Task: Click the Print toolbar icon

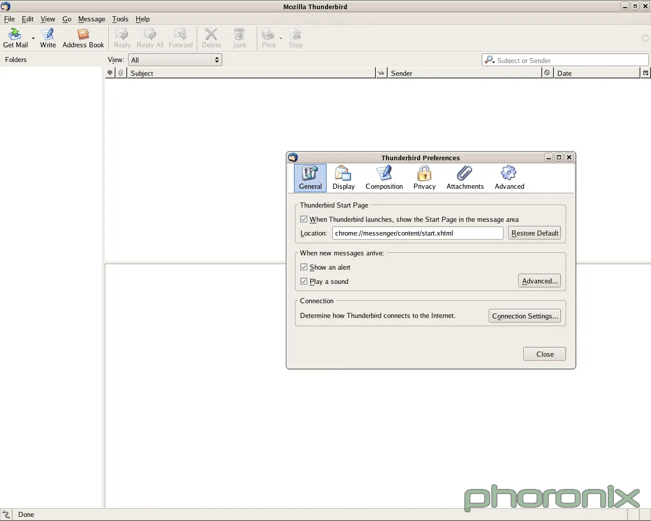Action: pyautogui.click(x=269, y=38)
